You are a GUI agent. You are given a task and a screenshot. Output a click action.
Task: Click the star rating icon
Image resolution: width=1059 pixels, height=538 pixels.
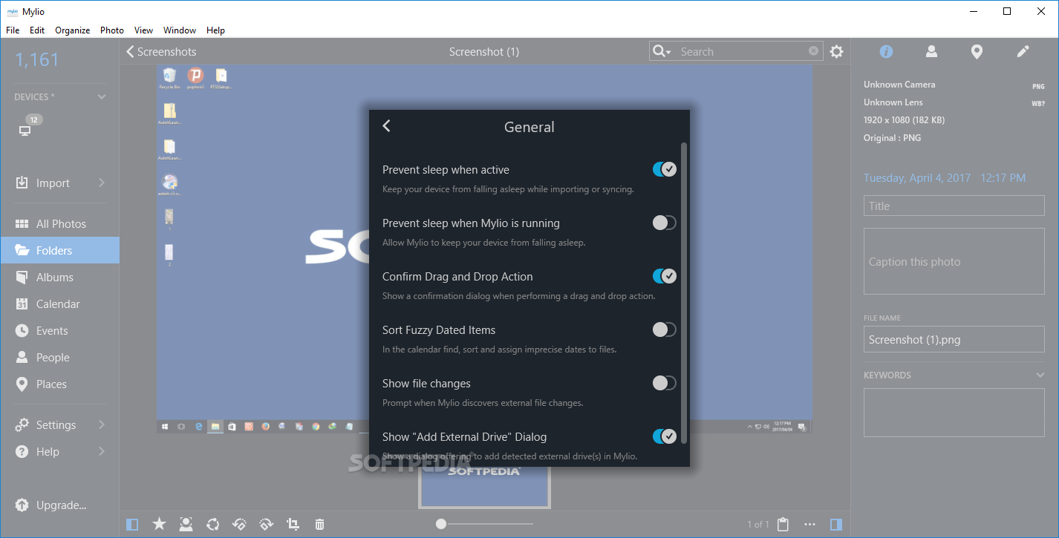click(159, 525)
